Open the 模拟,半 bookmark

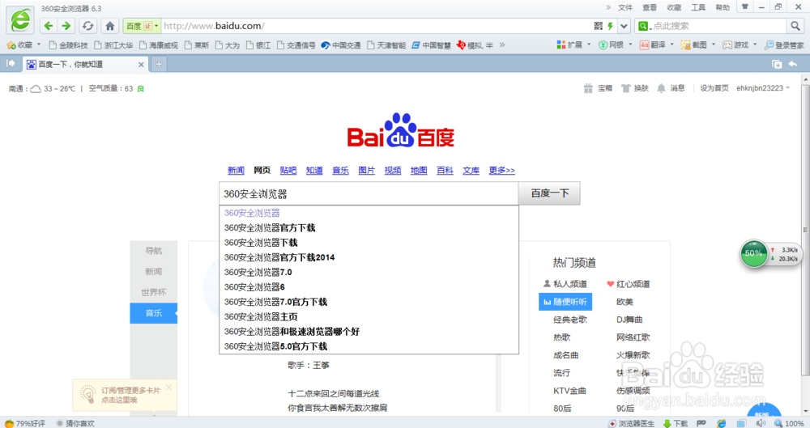pyautogui.click(x=475, y=45)
